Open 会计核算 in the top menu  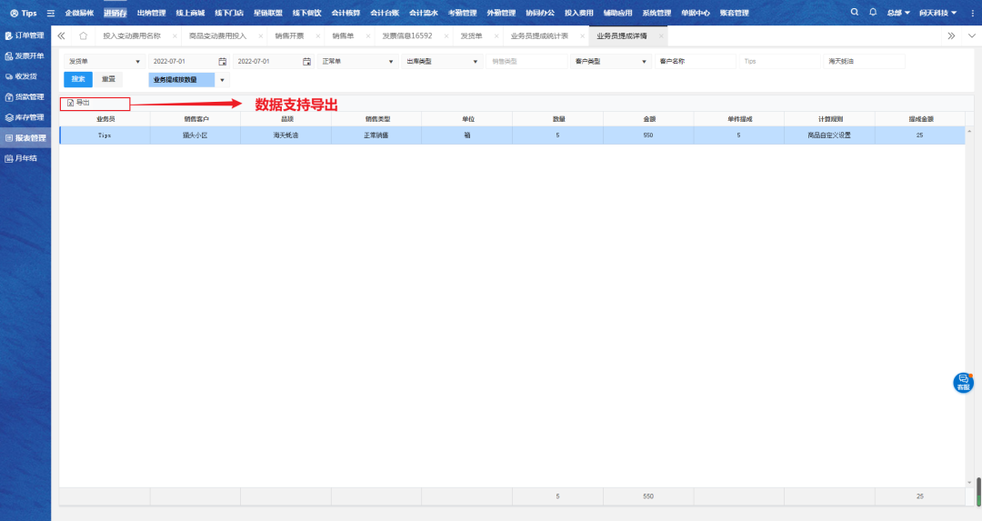(344, 14)
